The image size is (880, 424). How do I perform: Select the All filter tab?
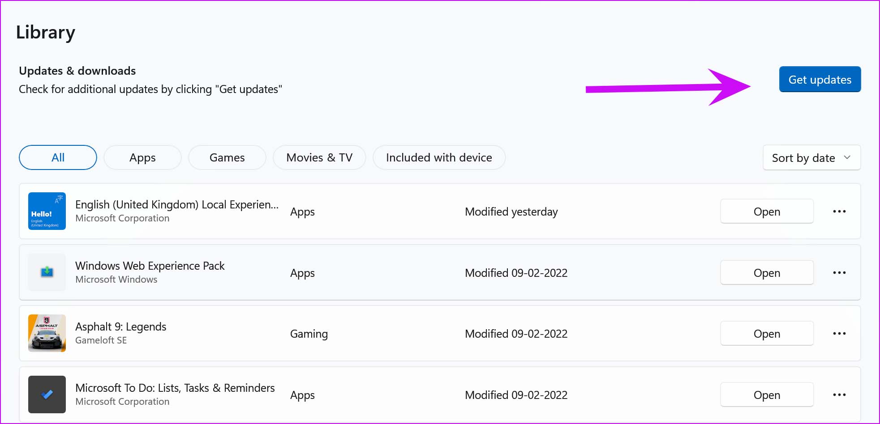coord(58,157)
